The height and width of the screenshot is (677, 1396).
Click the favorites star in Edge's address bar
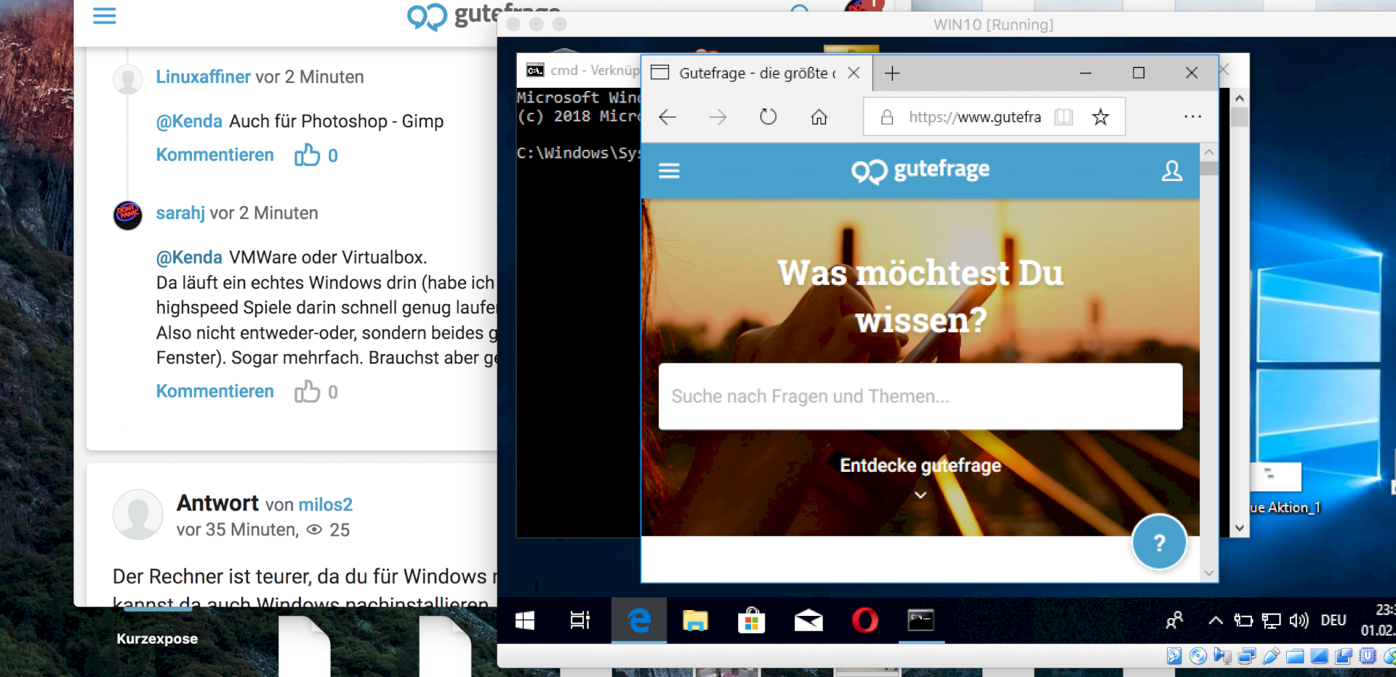(1100, 116)
